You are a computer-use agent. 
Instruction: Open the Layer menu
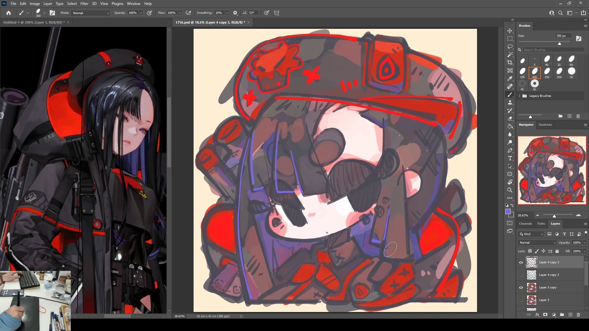48,4
